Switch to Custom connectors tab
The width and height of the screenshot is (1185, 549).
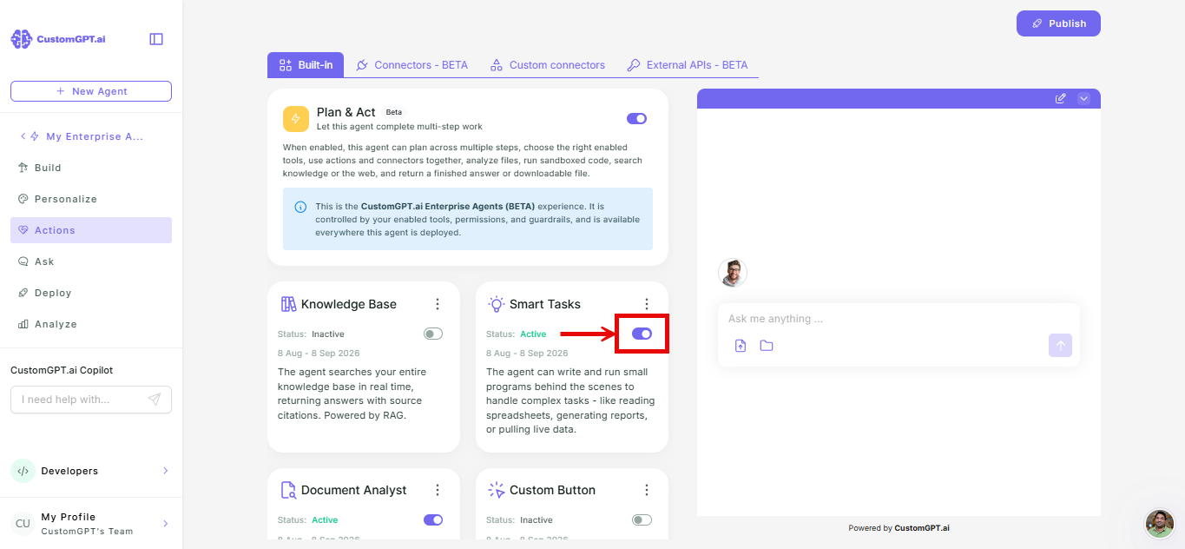coord(548,65)
